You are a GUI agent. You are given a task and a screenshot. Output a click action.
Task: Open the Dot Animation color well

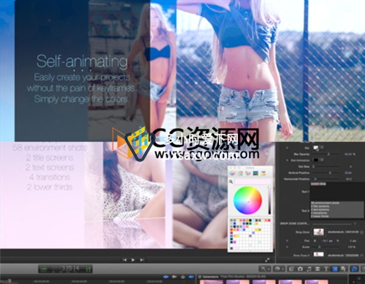point(316,160)
